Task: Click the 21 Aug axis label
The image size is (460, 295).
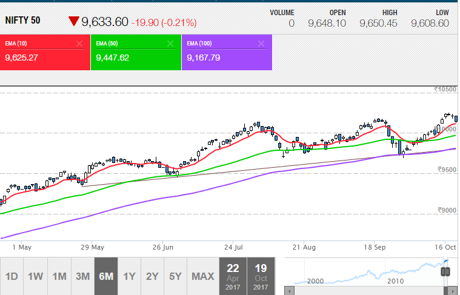Action: [x=304, y=247]
